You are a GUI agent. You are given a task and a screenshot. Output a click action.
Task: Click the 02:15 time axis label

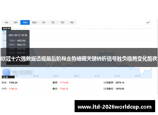[x=56, y=76]
